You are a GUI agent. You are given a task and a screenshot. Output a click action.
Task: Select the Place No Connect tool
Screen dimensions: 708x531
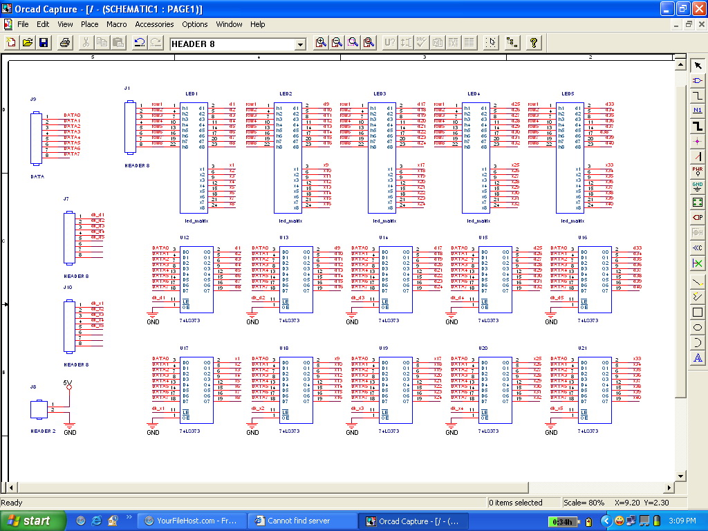pos(698,263)
